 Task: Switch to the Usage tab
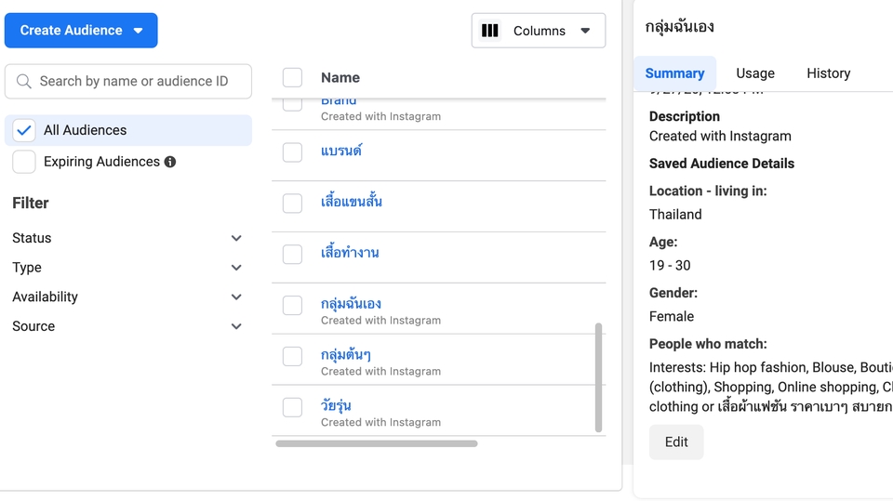click(x=755, y=73)
